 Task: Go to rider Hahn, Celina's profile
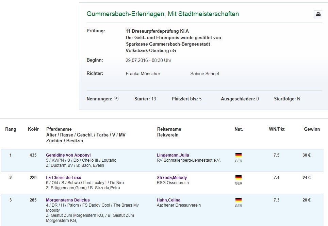pos(168,200)
